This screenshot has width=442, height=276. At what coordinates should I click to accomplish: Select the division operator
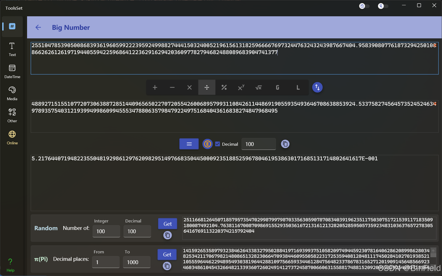tap(207, 87)
